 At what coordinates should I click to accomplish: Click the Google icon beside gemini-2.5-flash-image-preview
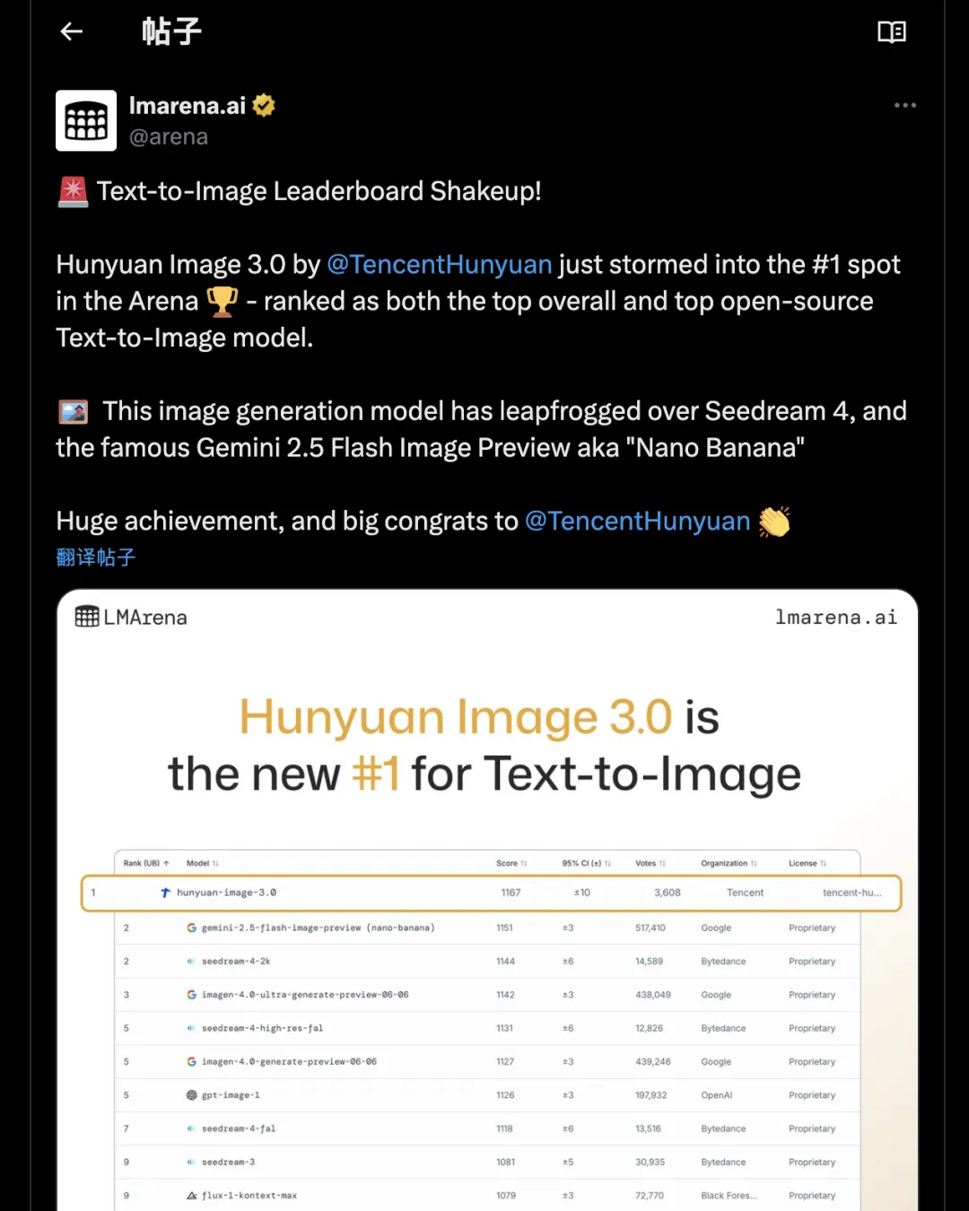191,927
